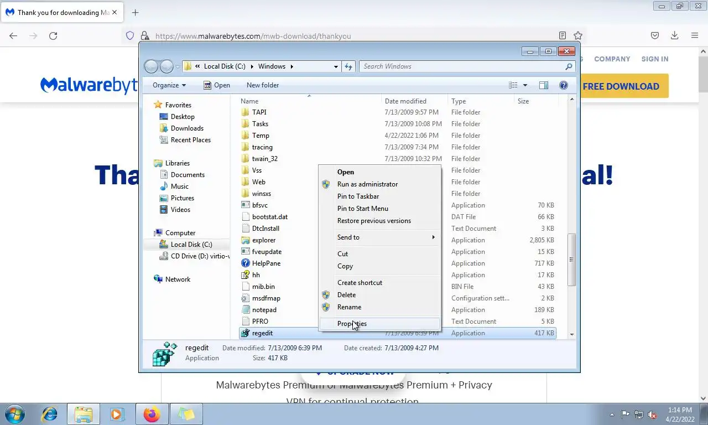Open the Organize dropdown menu

tap(169, 85)
